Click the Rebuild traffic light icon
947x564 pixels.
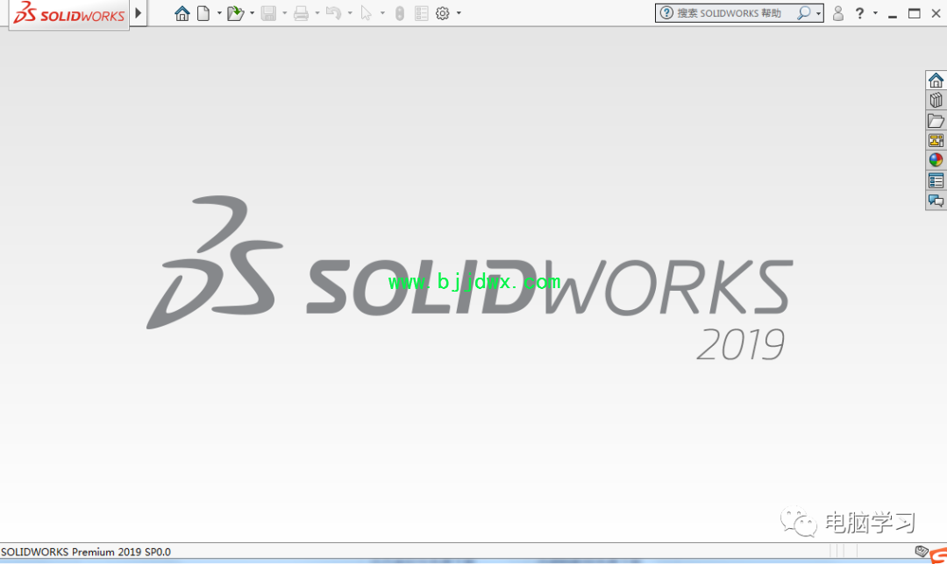pyautogui.click(x=400, y=13)
